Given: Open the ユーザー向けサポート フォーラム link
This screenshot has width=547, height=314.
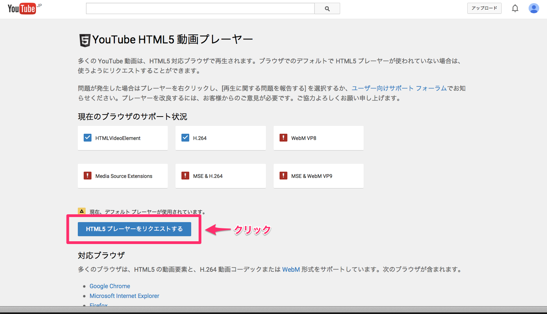Looking at the screenshot, I should tap(399, 88).
